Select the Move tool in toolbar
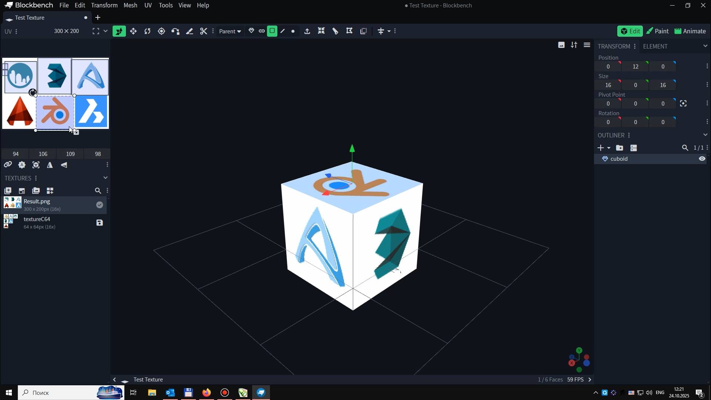 (133, 31)
